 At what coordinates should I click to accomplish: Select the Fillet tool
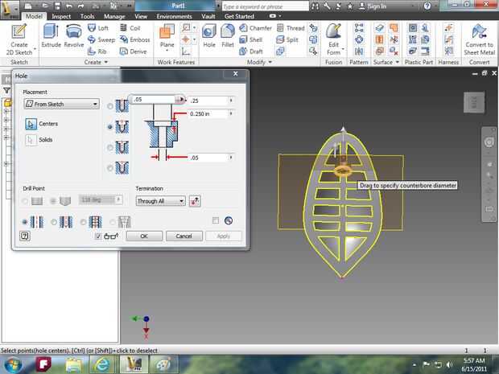pos(228,35)
